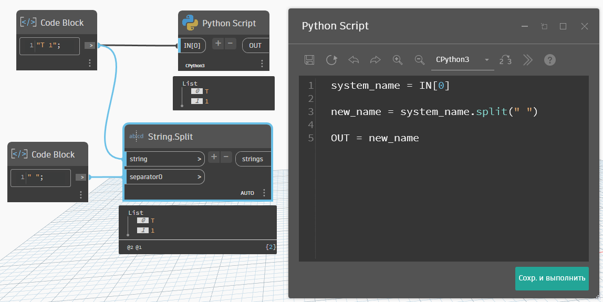Select item 0 in the String.Split preview list
Viewport: 603px width, 302px height.
click(146, 221)
